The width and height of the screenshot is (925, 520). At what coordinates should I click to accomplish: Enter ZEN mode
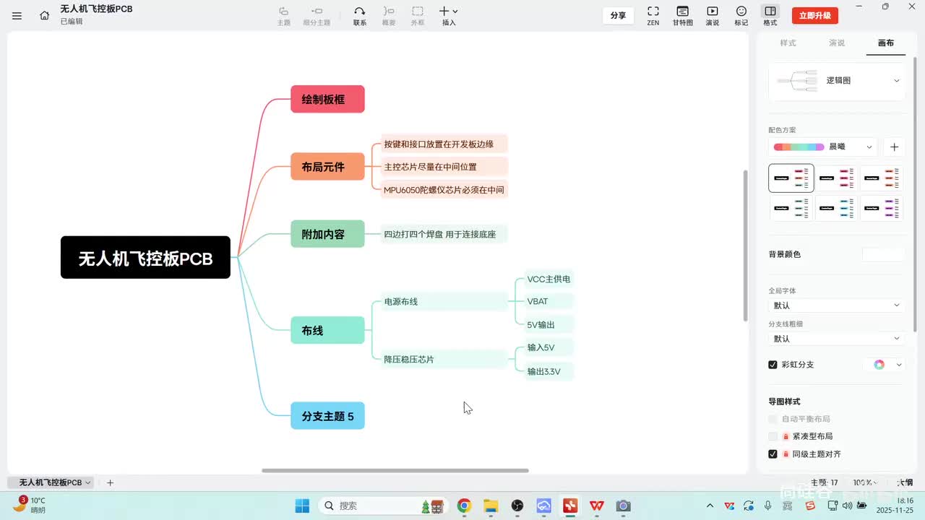click(653, 15)
